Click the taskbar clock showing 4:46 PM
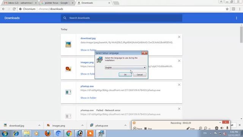 tap(234, 134)
